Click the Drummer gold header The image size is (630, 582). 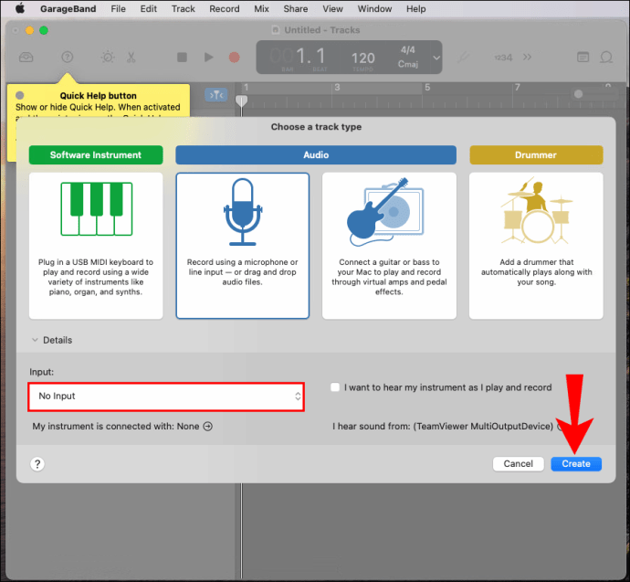click(536, 154)
